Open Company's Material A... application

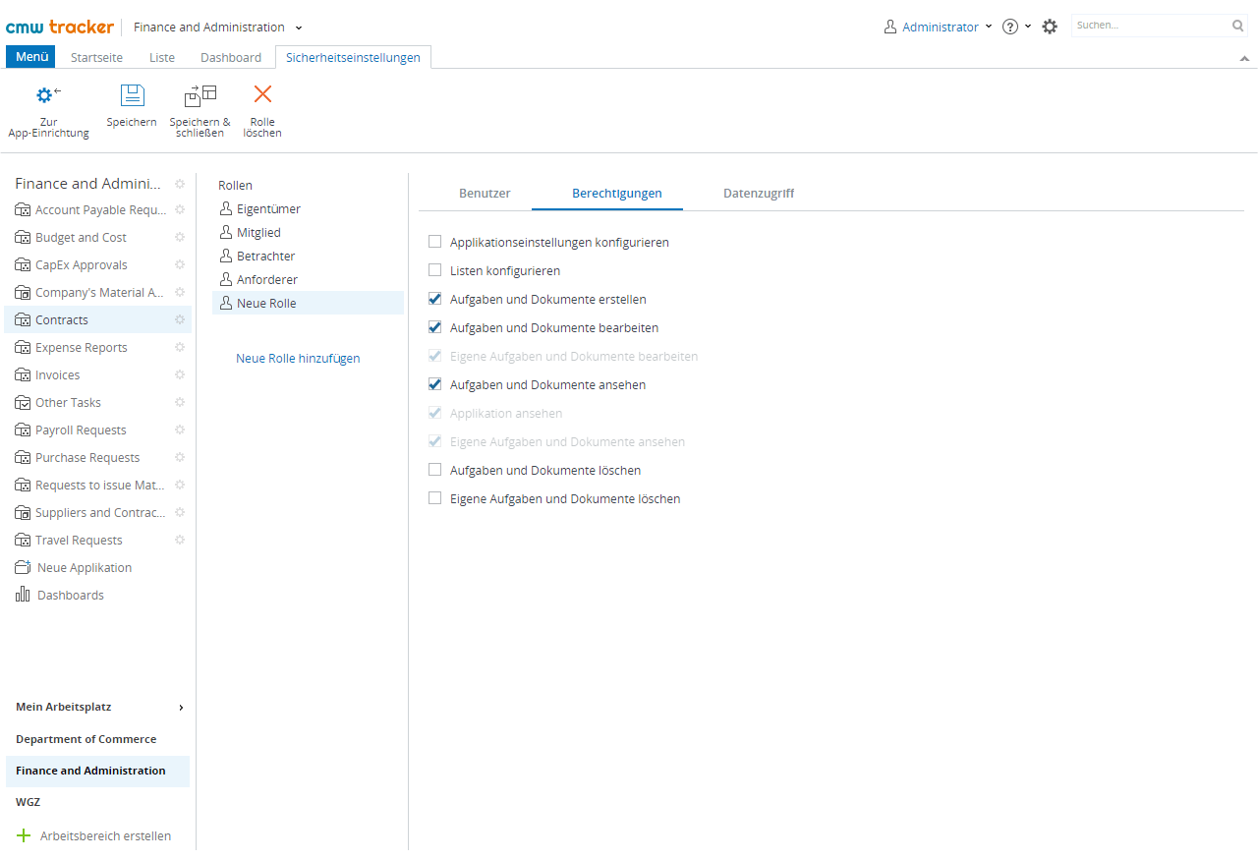pyautogui.click(x=100, y=292)
